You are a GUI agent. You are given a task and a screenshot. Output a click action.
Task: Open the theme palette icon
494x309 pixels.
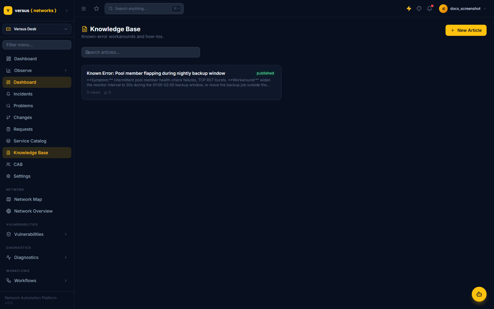(419, 9)
